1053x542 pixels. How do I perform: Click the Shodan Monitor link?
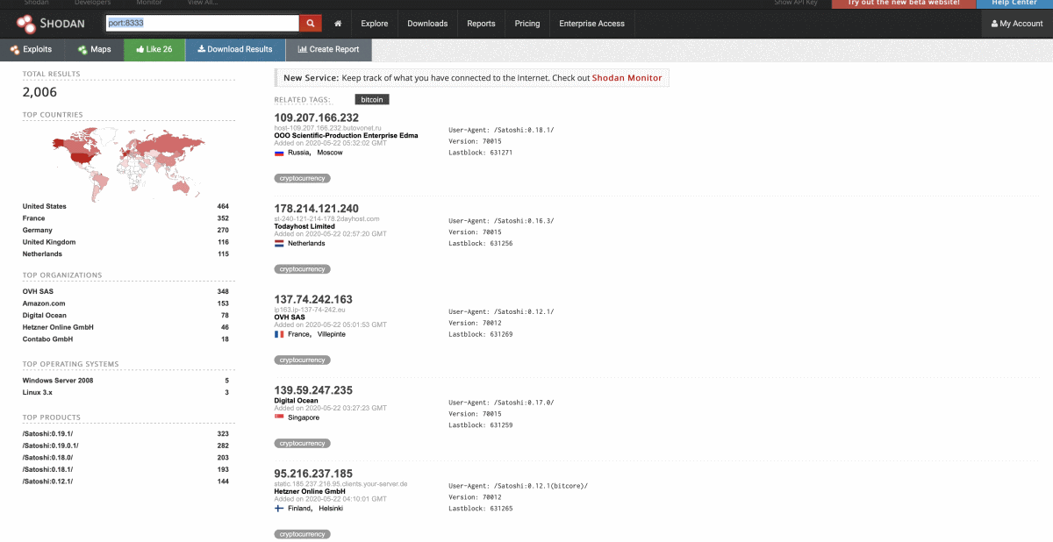627,78
